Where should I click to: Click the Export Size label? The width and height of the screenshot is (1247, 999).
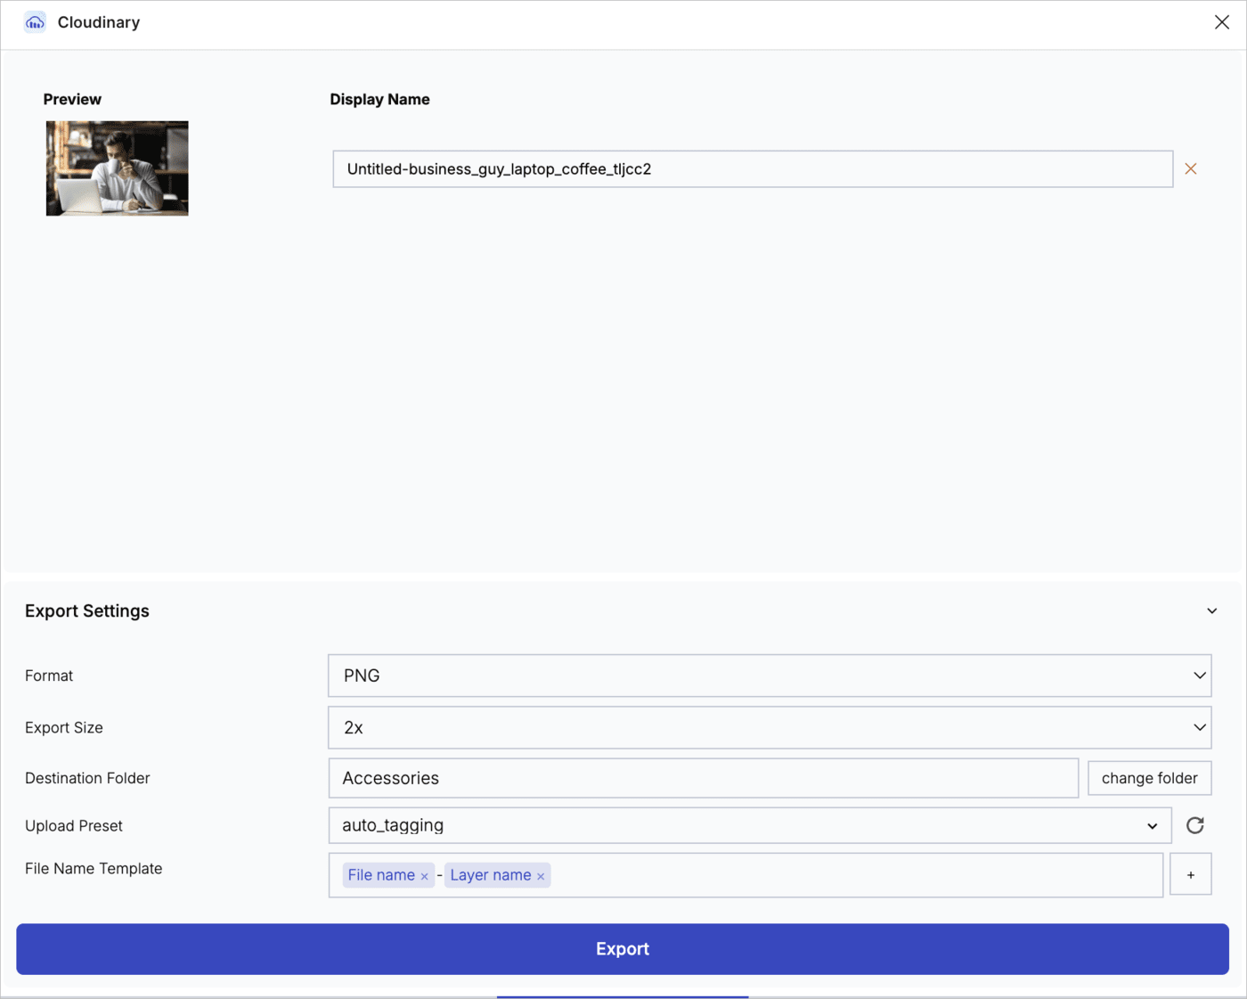(x=64, y=727)
